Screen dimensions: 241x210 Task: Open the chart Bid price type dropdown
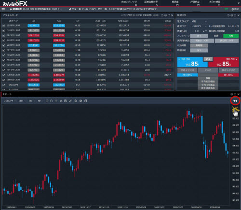32,101
